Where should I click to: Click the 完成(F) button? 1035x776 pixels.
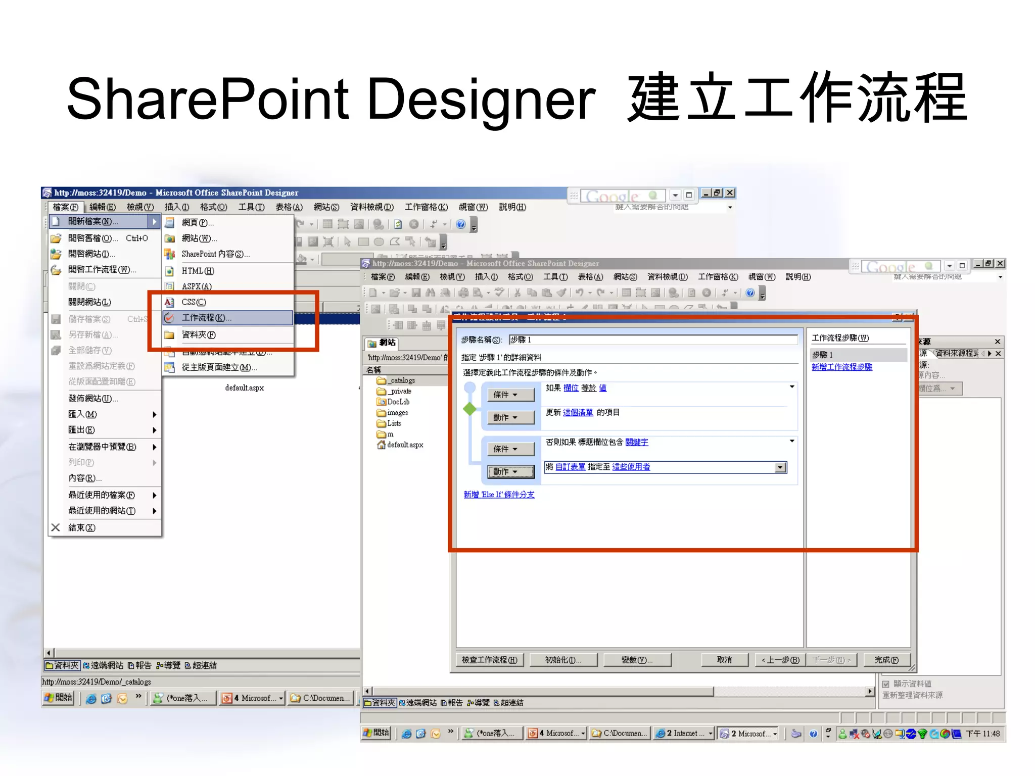coord(887,660)
